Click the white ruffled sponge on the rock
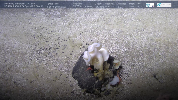Image resolution: width=178 pixels, height=100 pixels. point(96,54)
